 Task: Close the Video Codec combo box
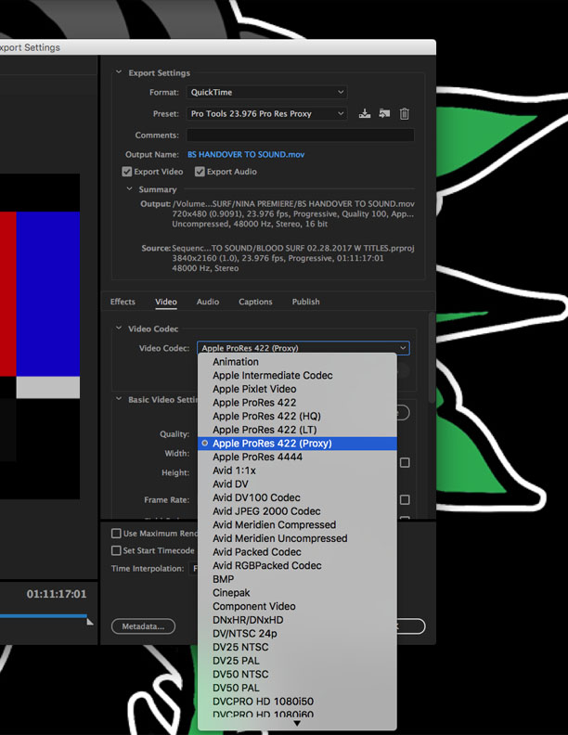tap(303, 348)
